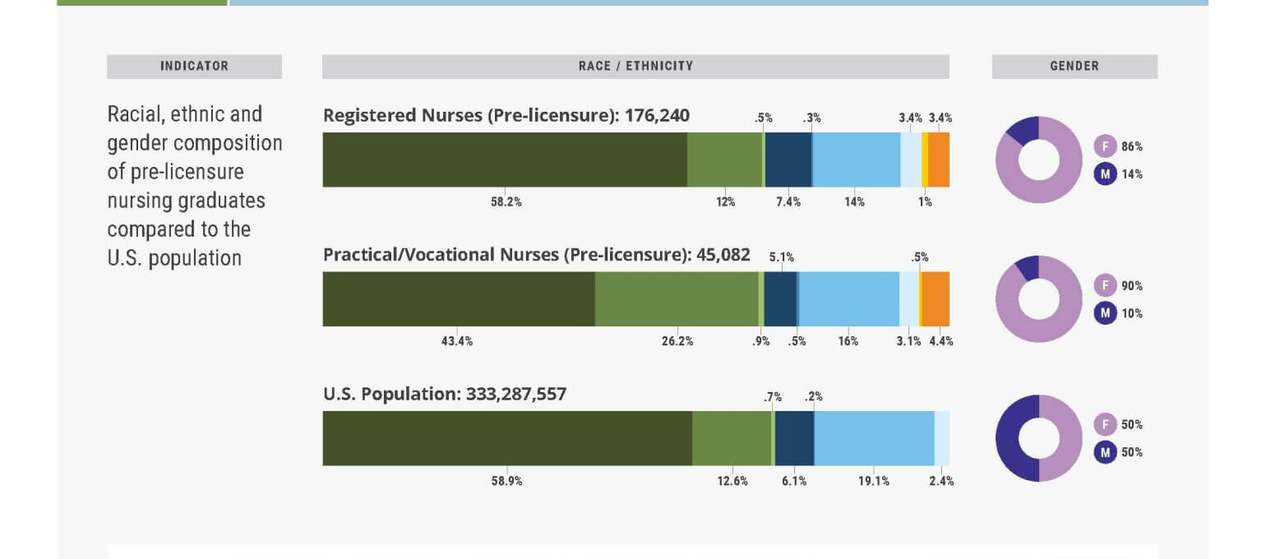Click the Registered Nurses (Pre-licensure) heading
1266x559 pixels.
(x=506, y=116)
